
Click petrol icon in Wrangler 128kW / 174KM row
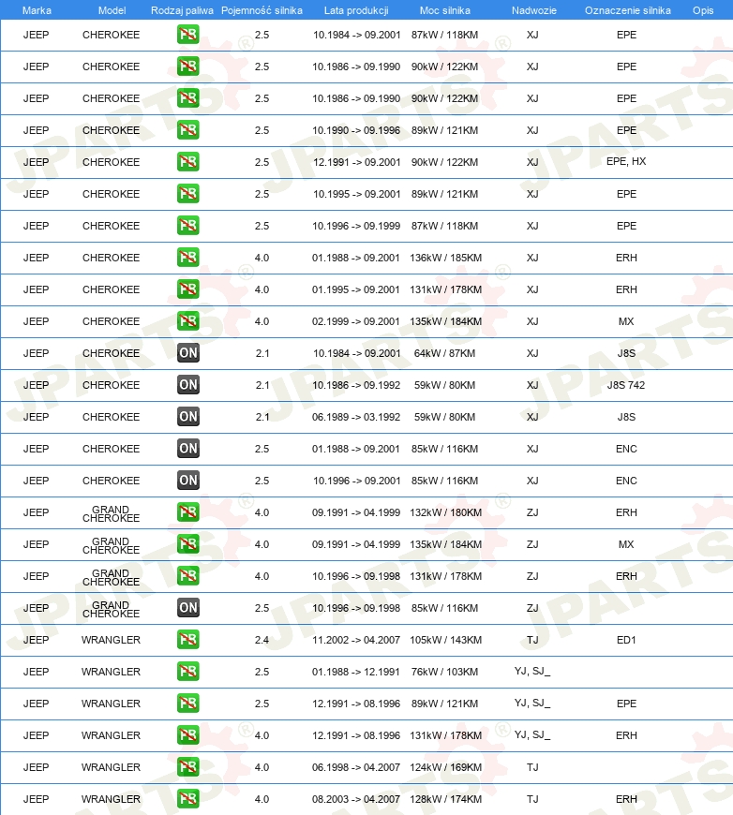[187, 798]
